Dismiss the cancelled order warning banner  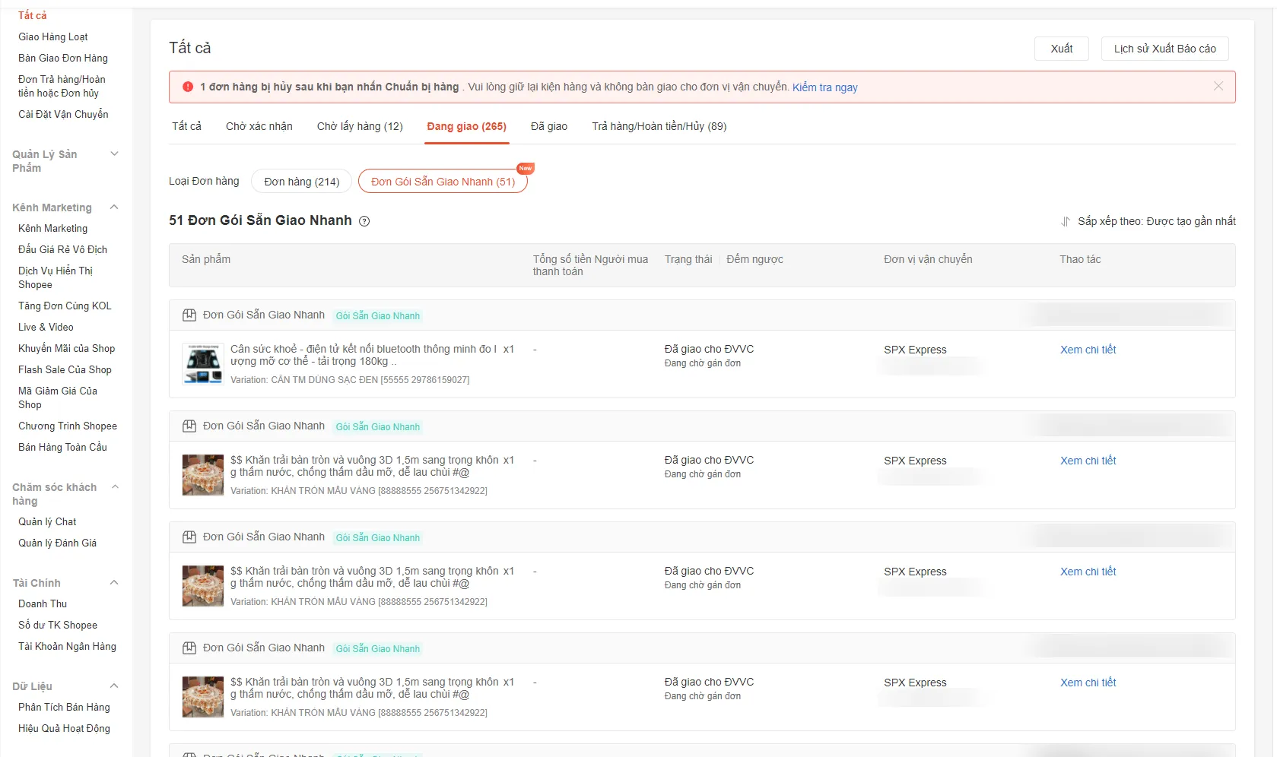1218,87
